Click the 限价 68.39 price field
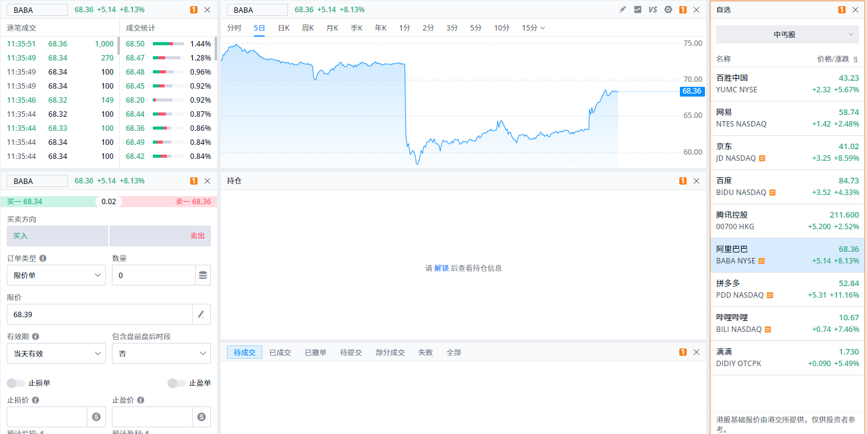The image size is (867, 434). coord(100,314)
